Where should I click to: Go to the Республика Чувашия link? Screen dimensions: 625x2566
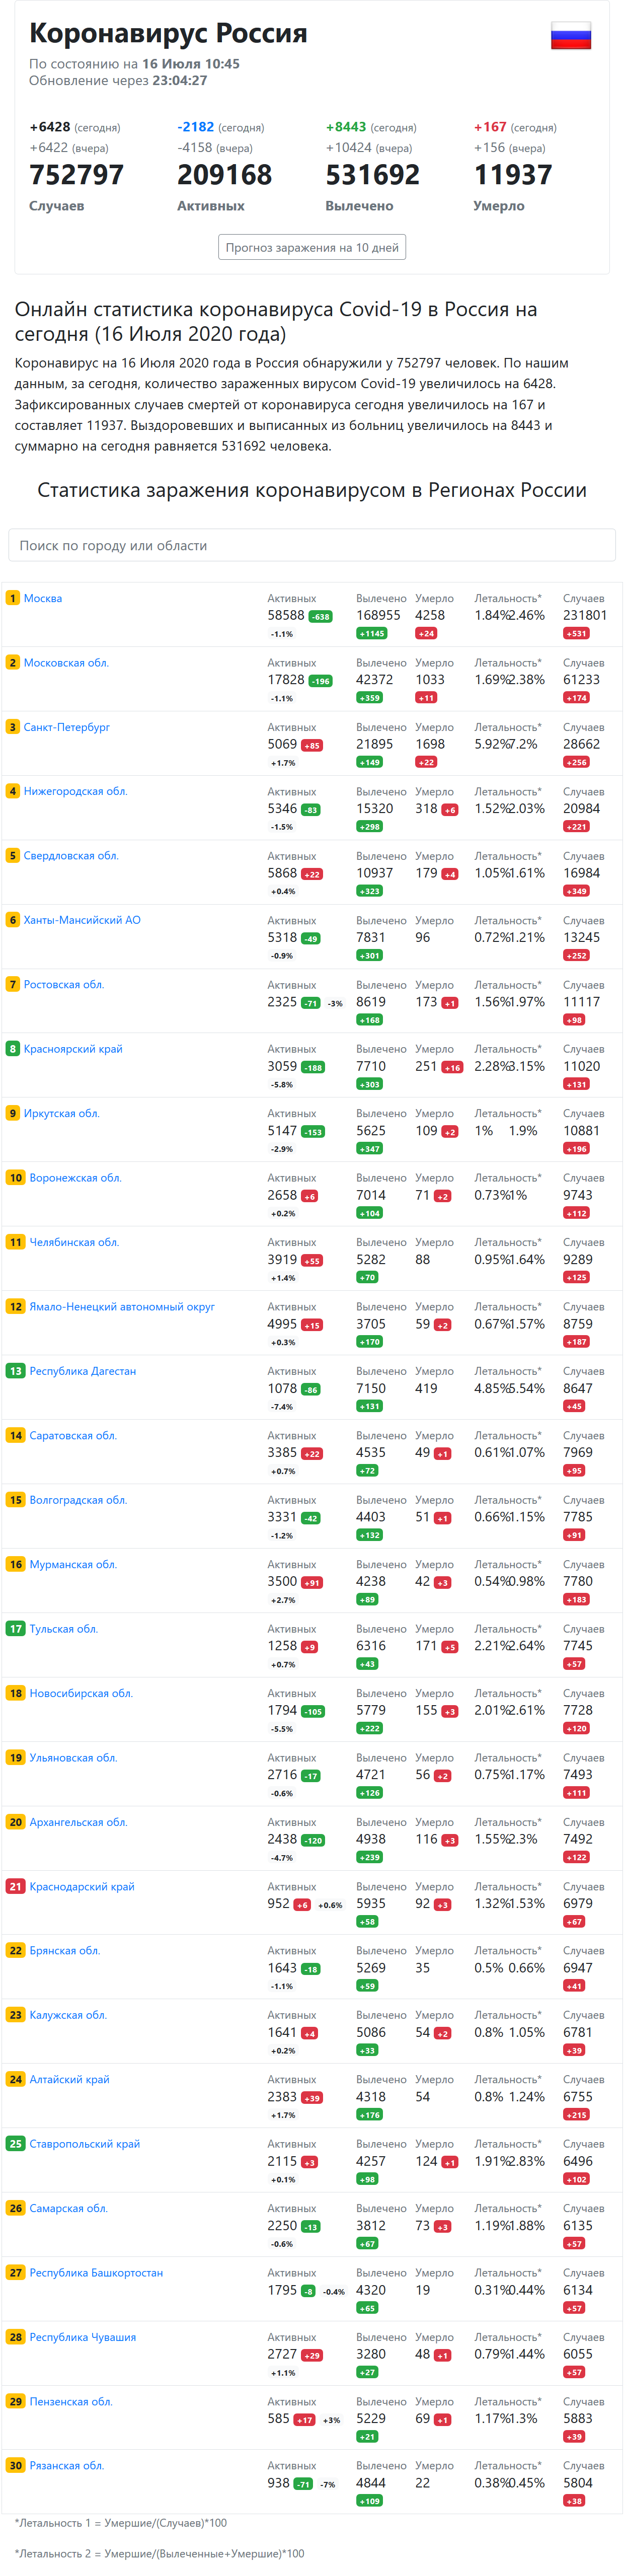coord(83,2337)
